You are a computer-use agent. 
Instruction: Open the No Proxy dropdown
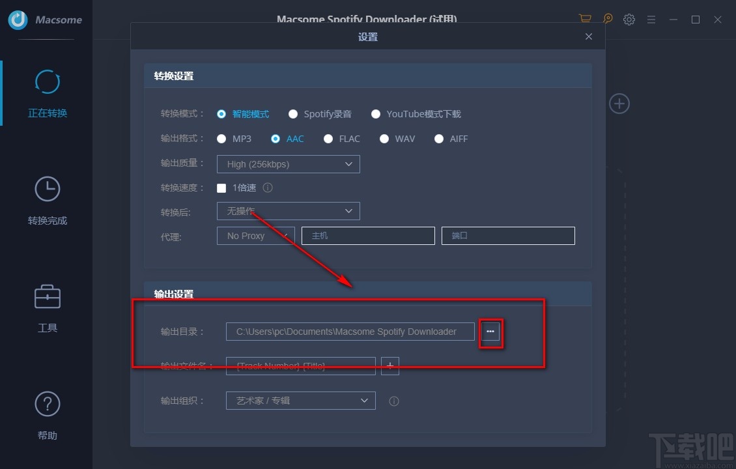(x=255, y=235)
